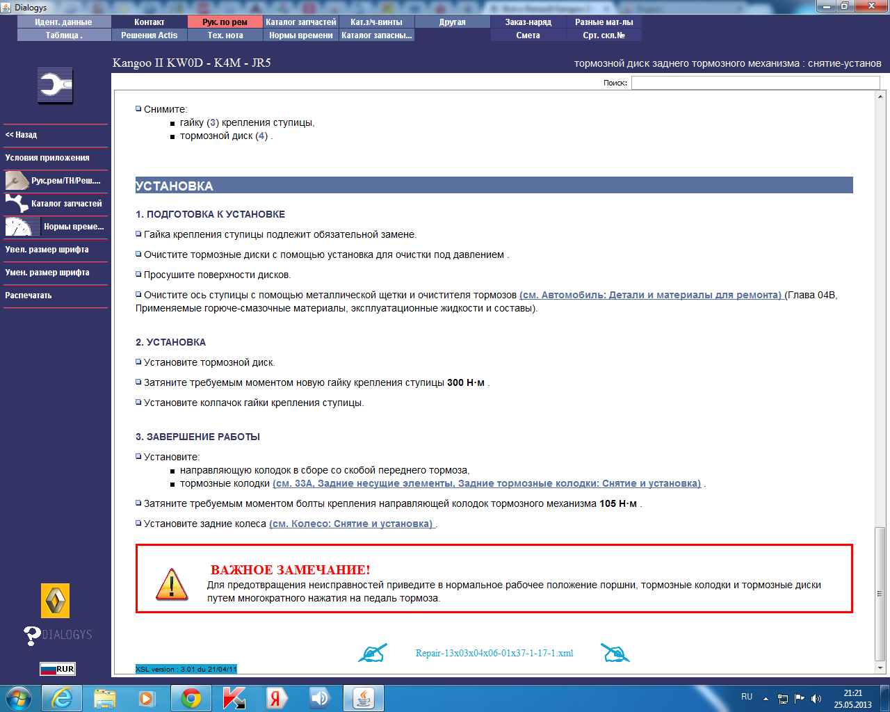Open Windows Explorer from the taskbar
Image resolution: width=890 pixels, height=712 pixels.
pos(105,698)
